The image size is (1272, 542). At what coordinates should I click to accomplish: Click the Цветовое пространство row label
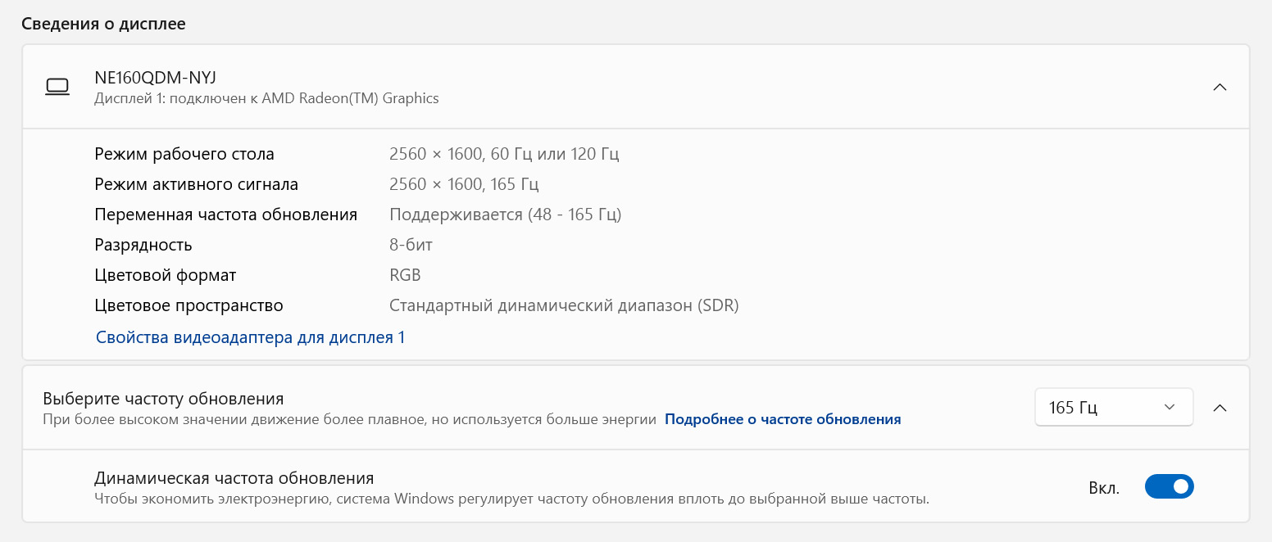pyautogui.click(x=189, y=305)
